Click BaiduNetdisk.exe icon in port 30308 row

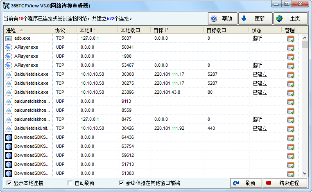pos(9,74)
